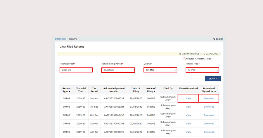The image size is (263, 138).
Task: Download signed form for the Jan-Mar return
Action: coord(209,98)
